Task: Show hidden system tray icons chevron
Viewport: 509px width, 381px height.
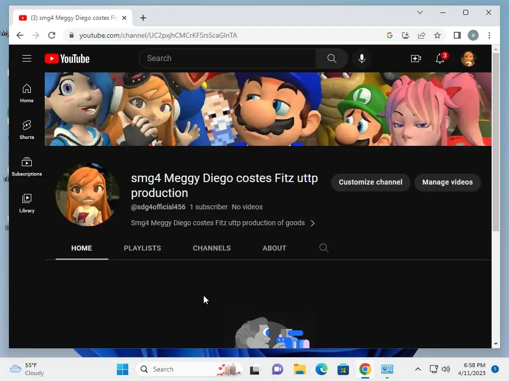Action: 418,369
